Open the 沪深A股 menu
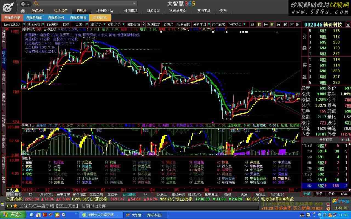351x219 pixels. (x=37, y=11)
